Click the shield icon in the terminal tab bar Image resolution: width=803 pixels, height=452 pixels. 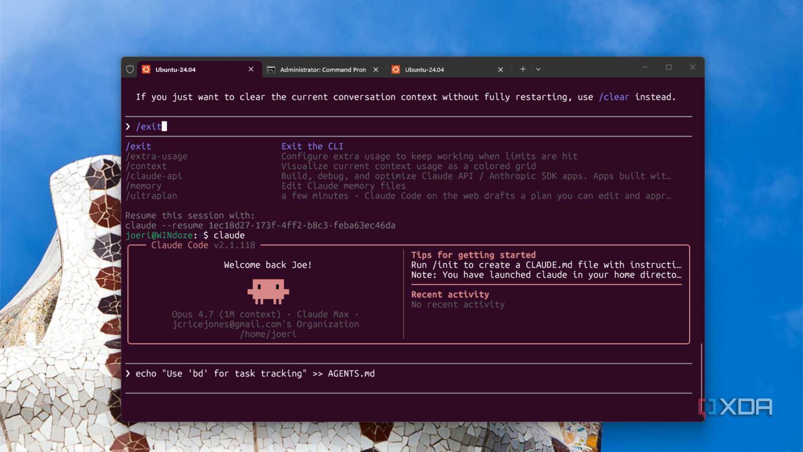pyautogui.click(x=130, y=70)
